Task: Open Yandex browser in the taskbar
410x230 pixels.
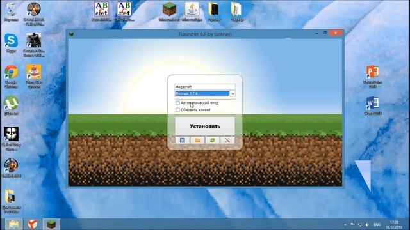Action: tap(33, 224)
